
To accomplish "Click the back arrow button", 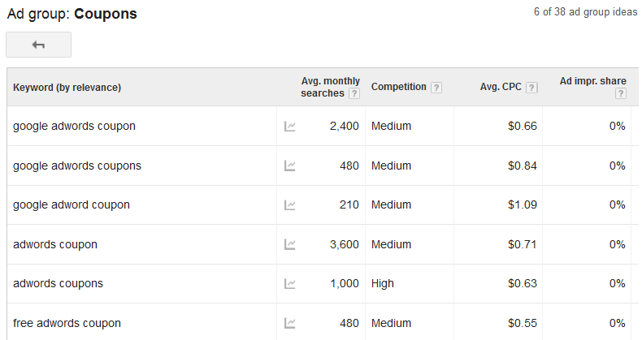I will tap(38, 45).
